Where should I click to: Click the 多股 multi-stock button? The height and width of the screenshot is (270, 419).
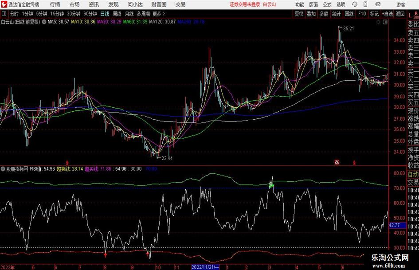pyautogui.click(x=324, y=14)
